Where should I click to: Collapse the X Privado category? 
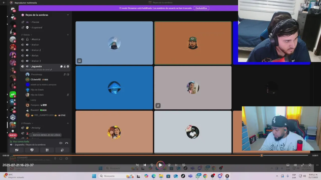(27, 123)
